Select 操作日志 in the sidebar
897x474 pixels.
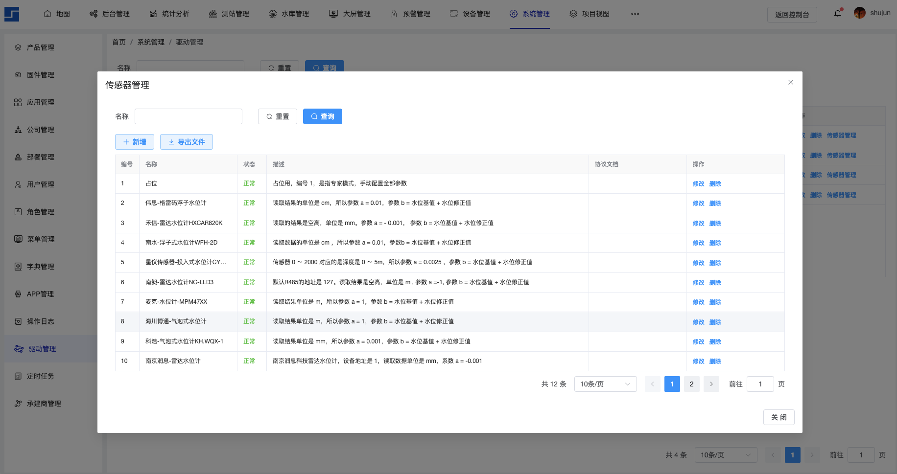coord(41,321)
